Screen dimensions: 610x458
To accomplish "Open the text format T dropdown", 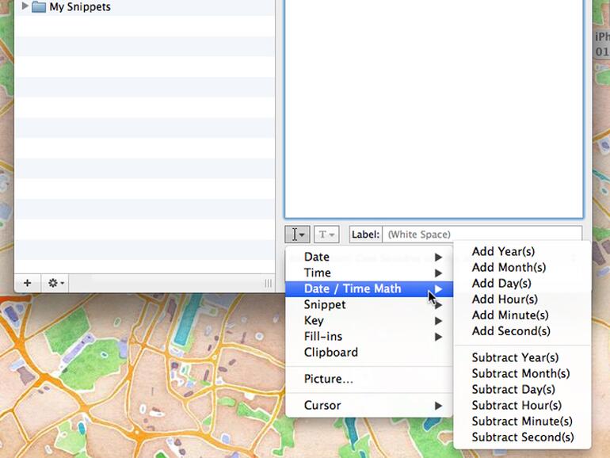I will (x=326, y=235).
